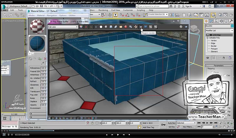The height and width of the screenshot is (138, 236).
Task: Open the Create panel sun icon tab
Action: [x=206, y=21]
